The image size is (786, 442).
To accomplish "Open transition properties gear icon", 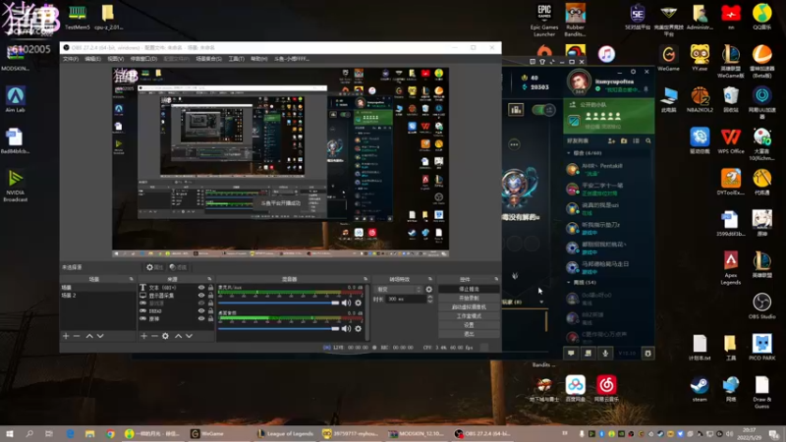I will tap(429, 289).
